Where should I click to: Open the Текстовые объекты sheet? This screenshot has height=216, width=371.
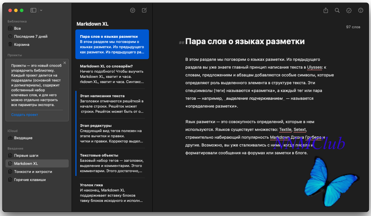point(112,163)
